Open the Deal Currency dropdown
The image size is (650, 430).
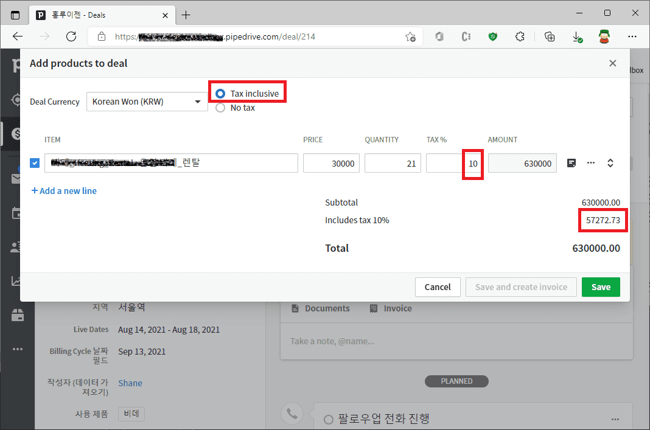click(147, 102)
